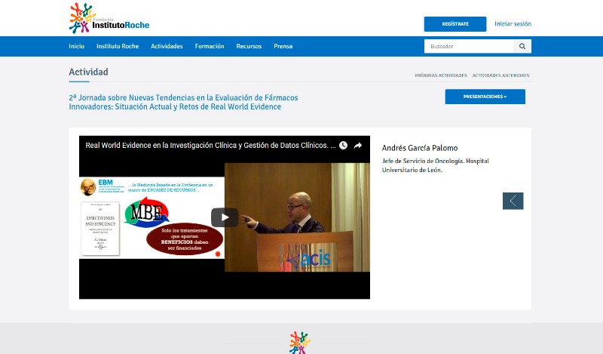This screenshot has width=603, height=354.
Task: Open the 2ª Jornada activity title link
Action: (x=183, y=102)
